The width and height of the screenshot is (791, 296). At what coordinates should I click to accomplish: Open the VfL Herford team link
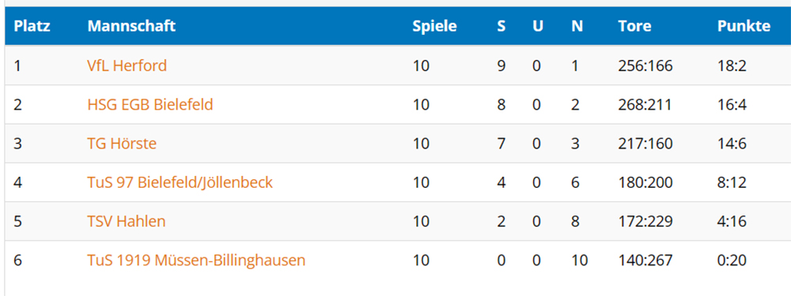pos(127,66)
